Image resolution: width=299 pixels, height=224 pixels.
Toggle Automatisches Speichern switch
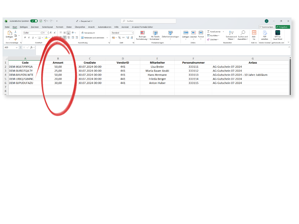(34, 21)
